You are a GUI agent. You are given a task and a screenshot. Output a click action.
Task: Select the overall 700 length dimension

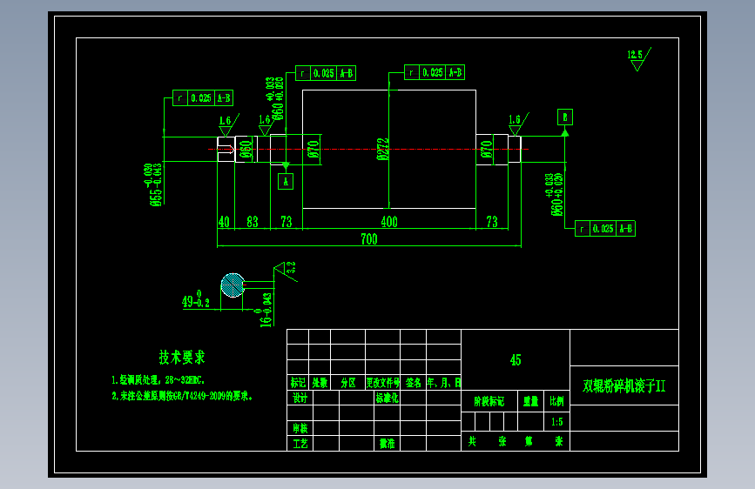[x=369, y=239]
